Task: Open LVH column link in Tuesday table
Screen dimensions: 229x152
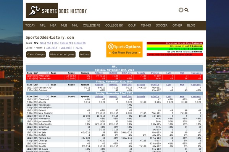Action: coord(168,73)
